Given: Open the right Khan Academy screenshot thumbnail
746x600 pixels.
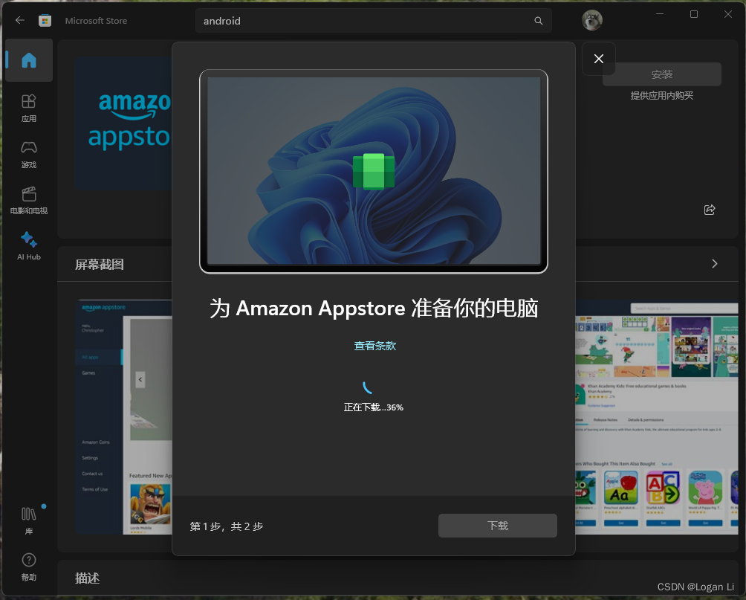Looking at the screenshot, I should [x=657, y=417].
